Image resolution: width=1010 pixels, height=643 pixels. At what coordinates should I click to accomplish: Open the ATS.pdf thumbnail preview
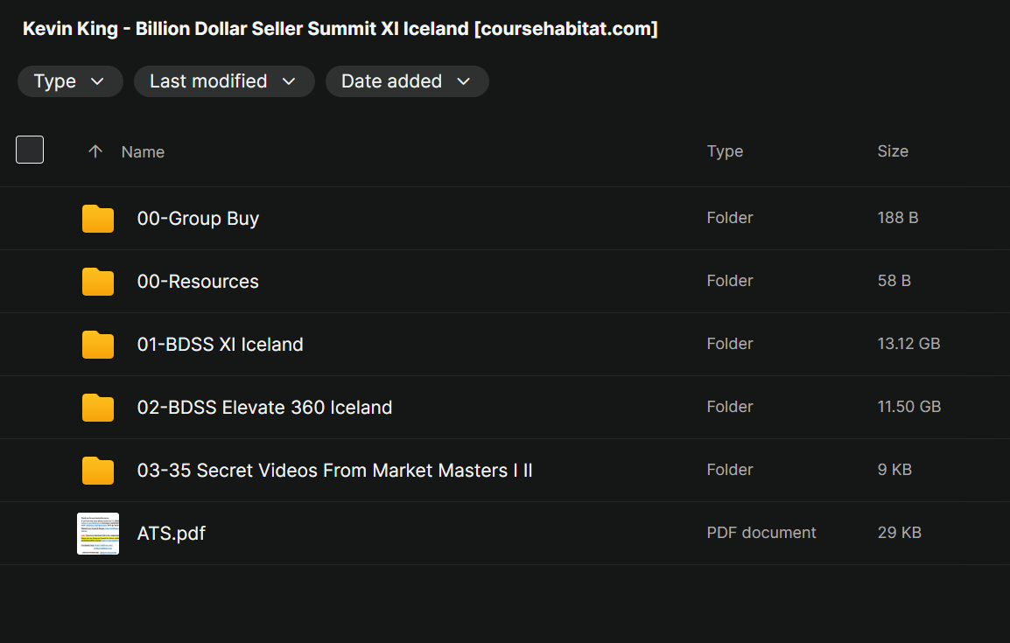click(x=98, y=534)
